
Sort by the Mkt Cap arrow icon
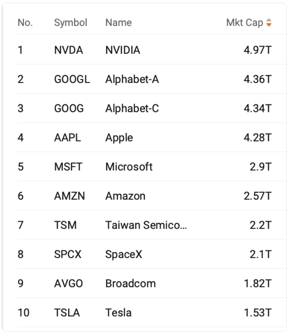pyautogui.click(x=268, y=22)
